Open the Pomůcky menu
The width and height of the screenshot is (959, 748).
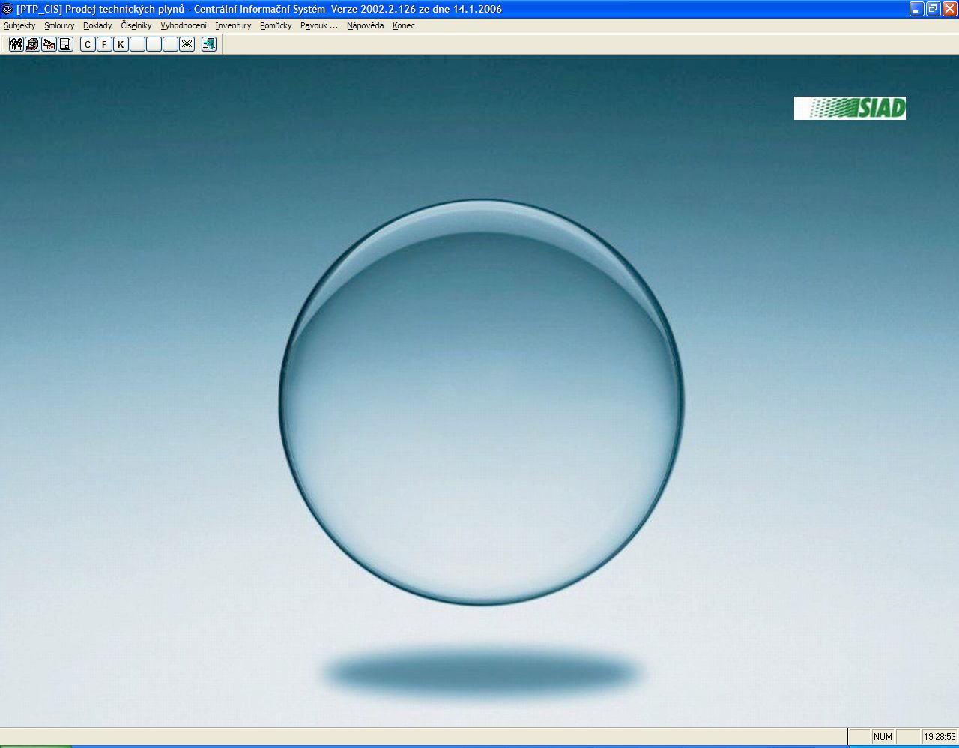[x=276, y=25]
